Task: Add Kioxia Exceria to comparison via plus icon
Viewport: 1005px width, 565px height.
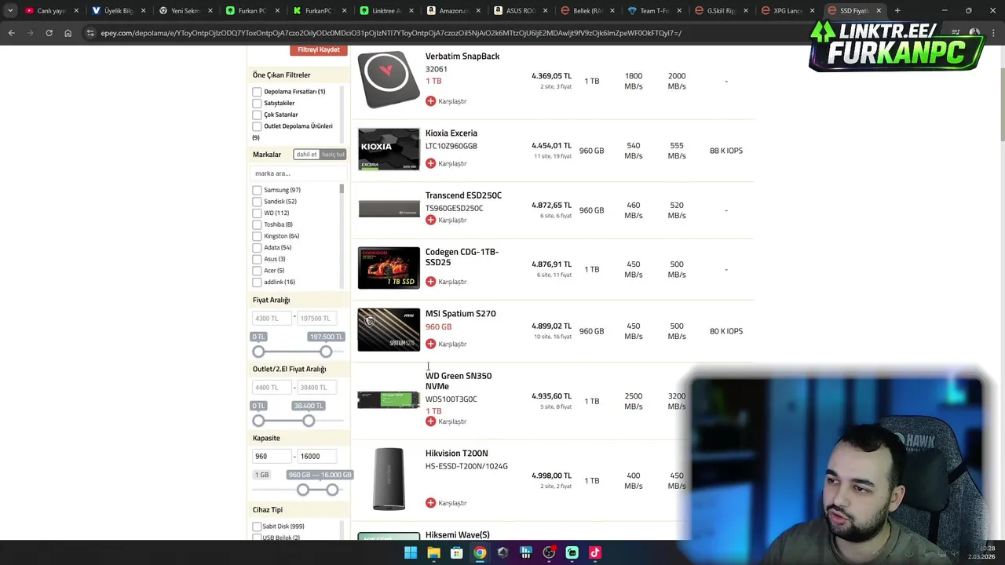Action: click(430, 163)
